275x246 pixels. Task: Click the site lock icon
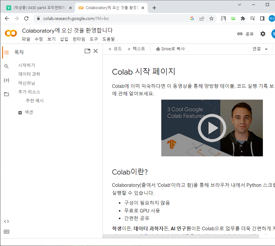pos(38,18)
